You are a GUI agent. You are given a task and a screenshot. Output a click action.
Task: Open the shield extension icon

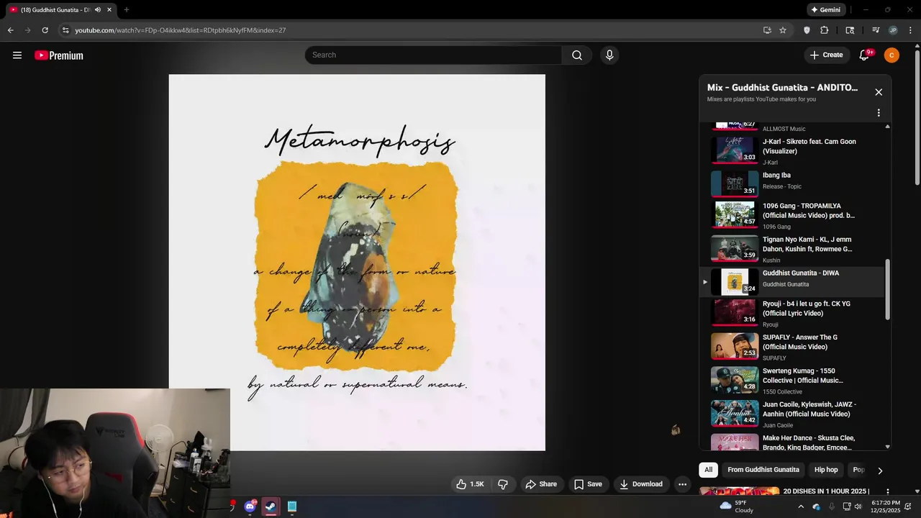tap(807, 30)
